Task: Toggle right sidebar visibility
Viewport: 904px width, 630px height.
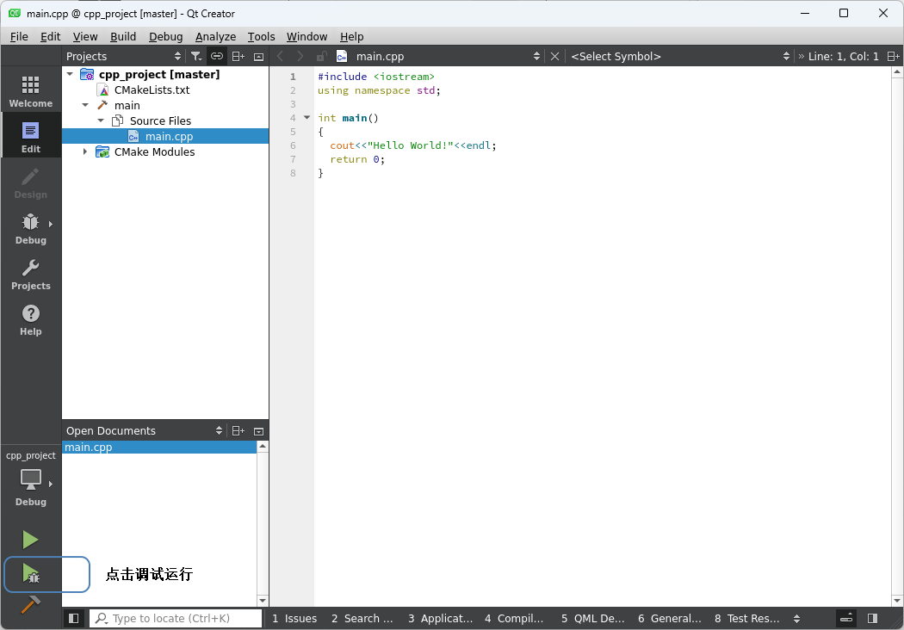Action: coord(872,618)
